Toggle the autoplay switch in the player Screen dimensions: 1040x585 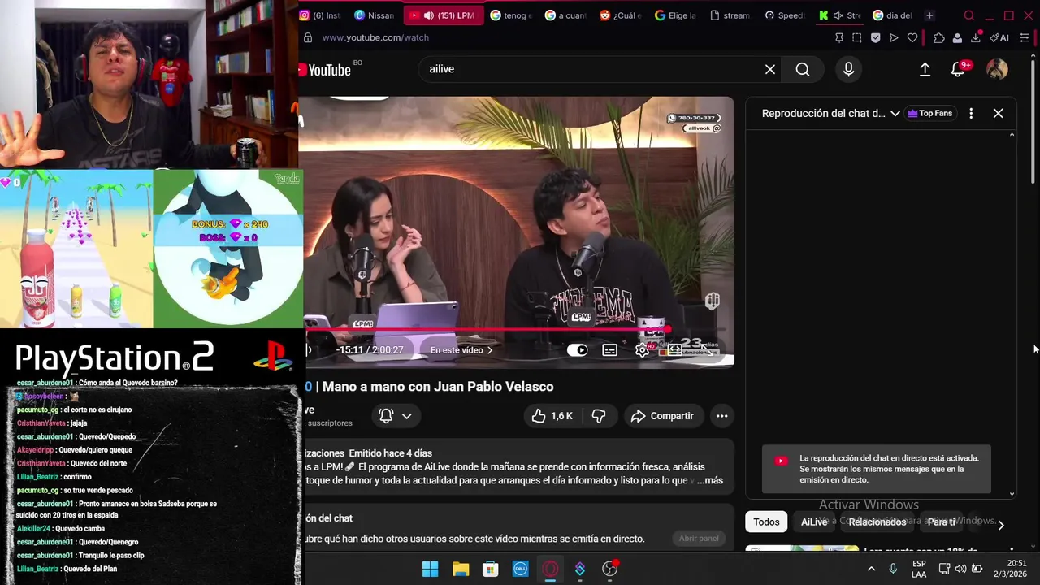pos(577,350)
